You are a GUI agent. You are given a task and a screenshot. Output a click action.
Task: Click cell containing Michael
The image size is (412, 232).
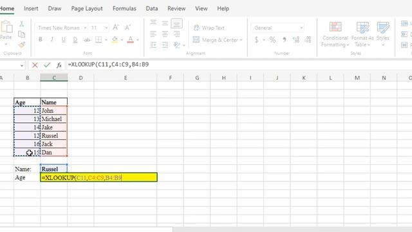pyautogui.click(x=54, y=119)
